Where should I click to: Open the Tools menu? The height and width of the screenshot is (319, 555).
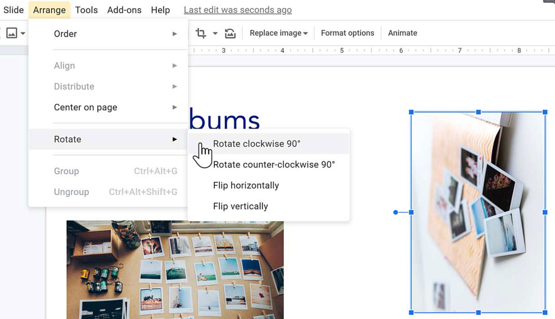[86, 10]
